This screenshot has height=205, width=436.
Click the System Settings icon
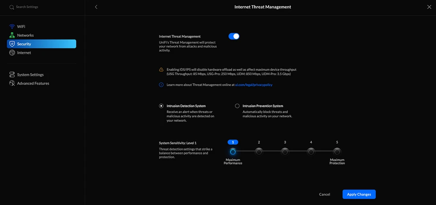(12, 75)
